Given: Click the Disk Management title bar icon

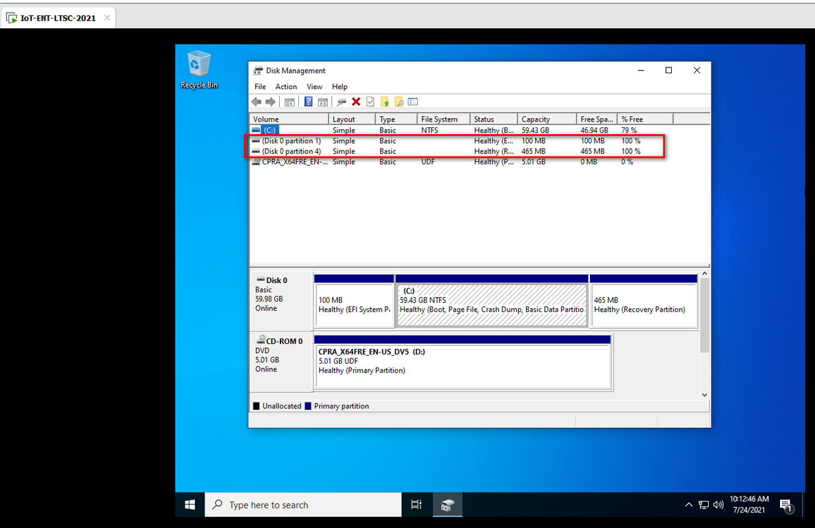Looking at the screenshot, I should point(259,71).
